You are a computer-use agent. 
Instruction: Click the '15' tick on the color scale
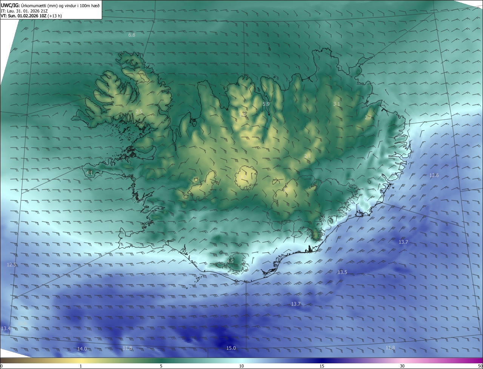point(322,366)
